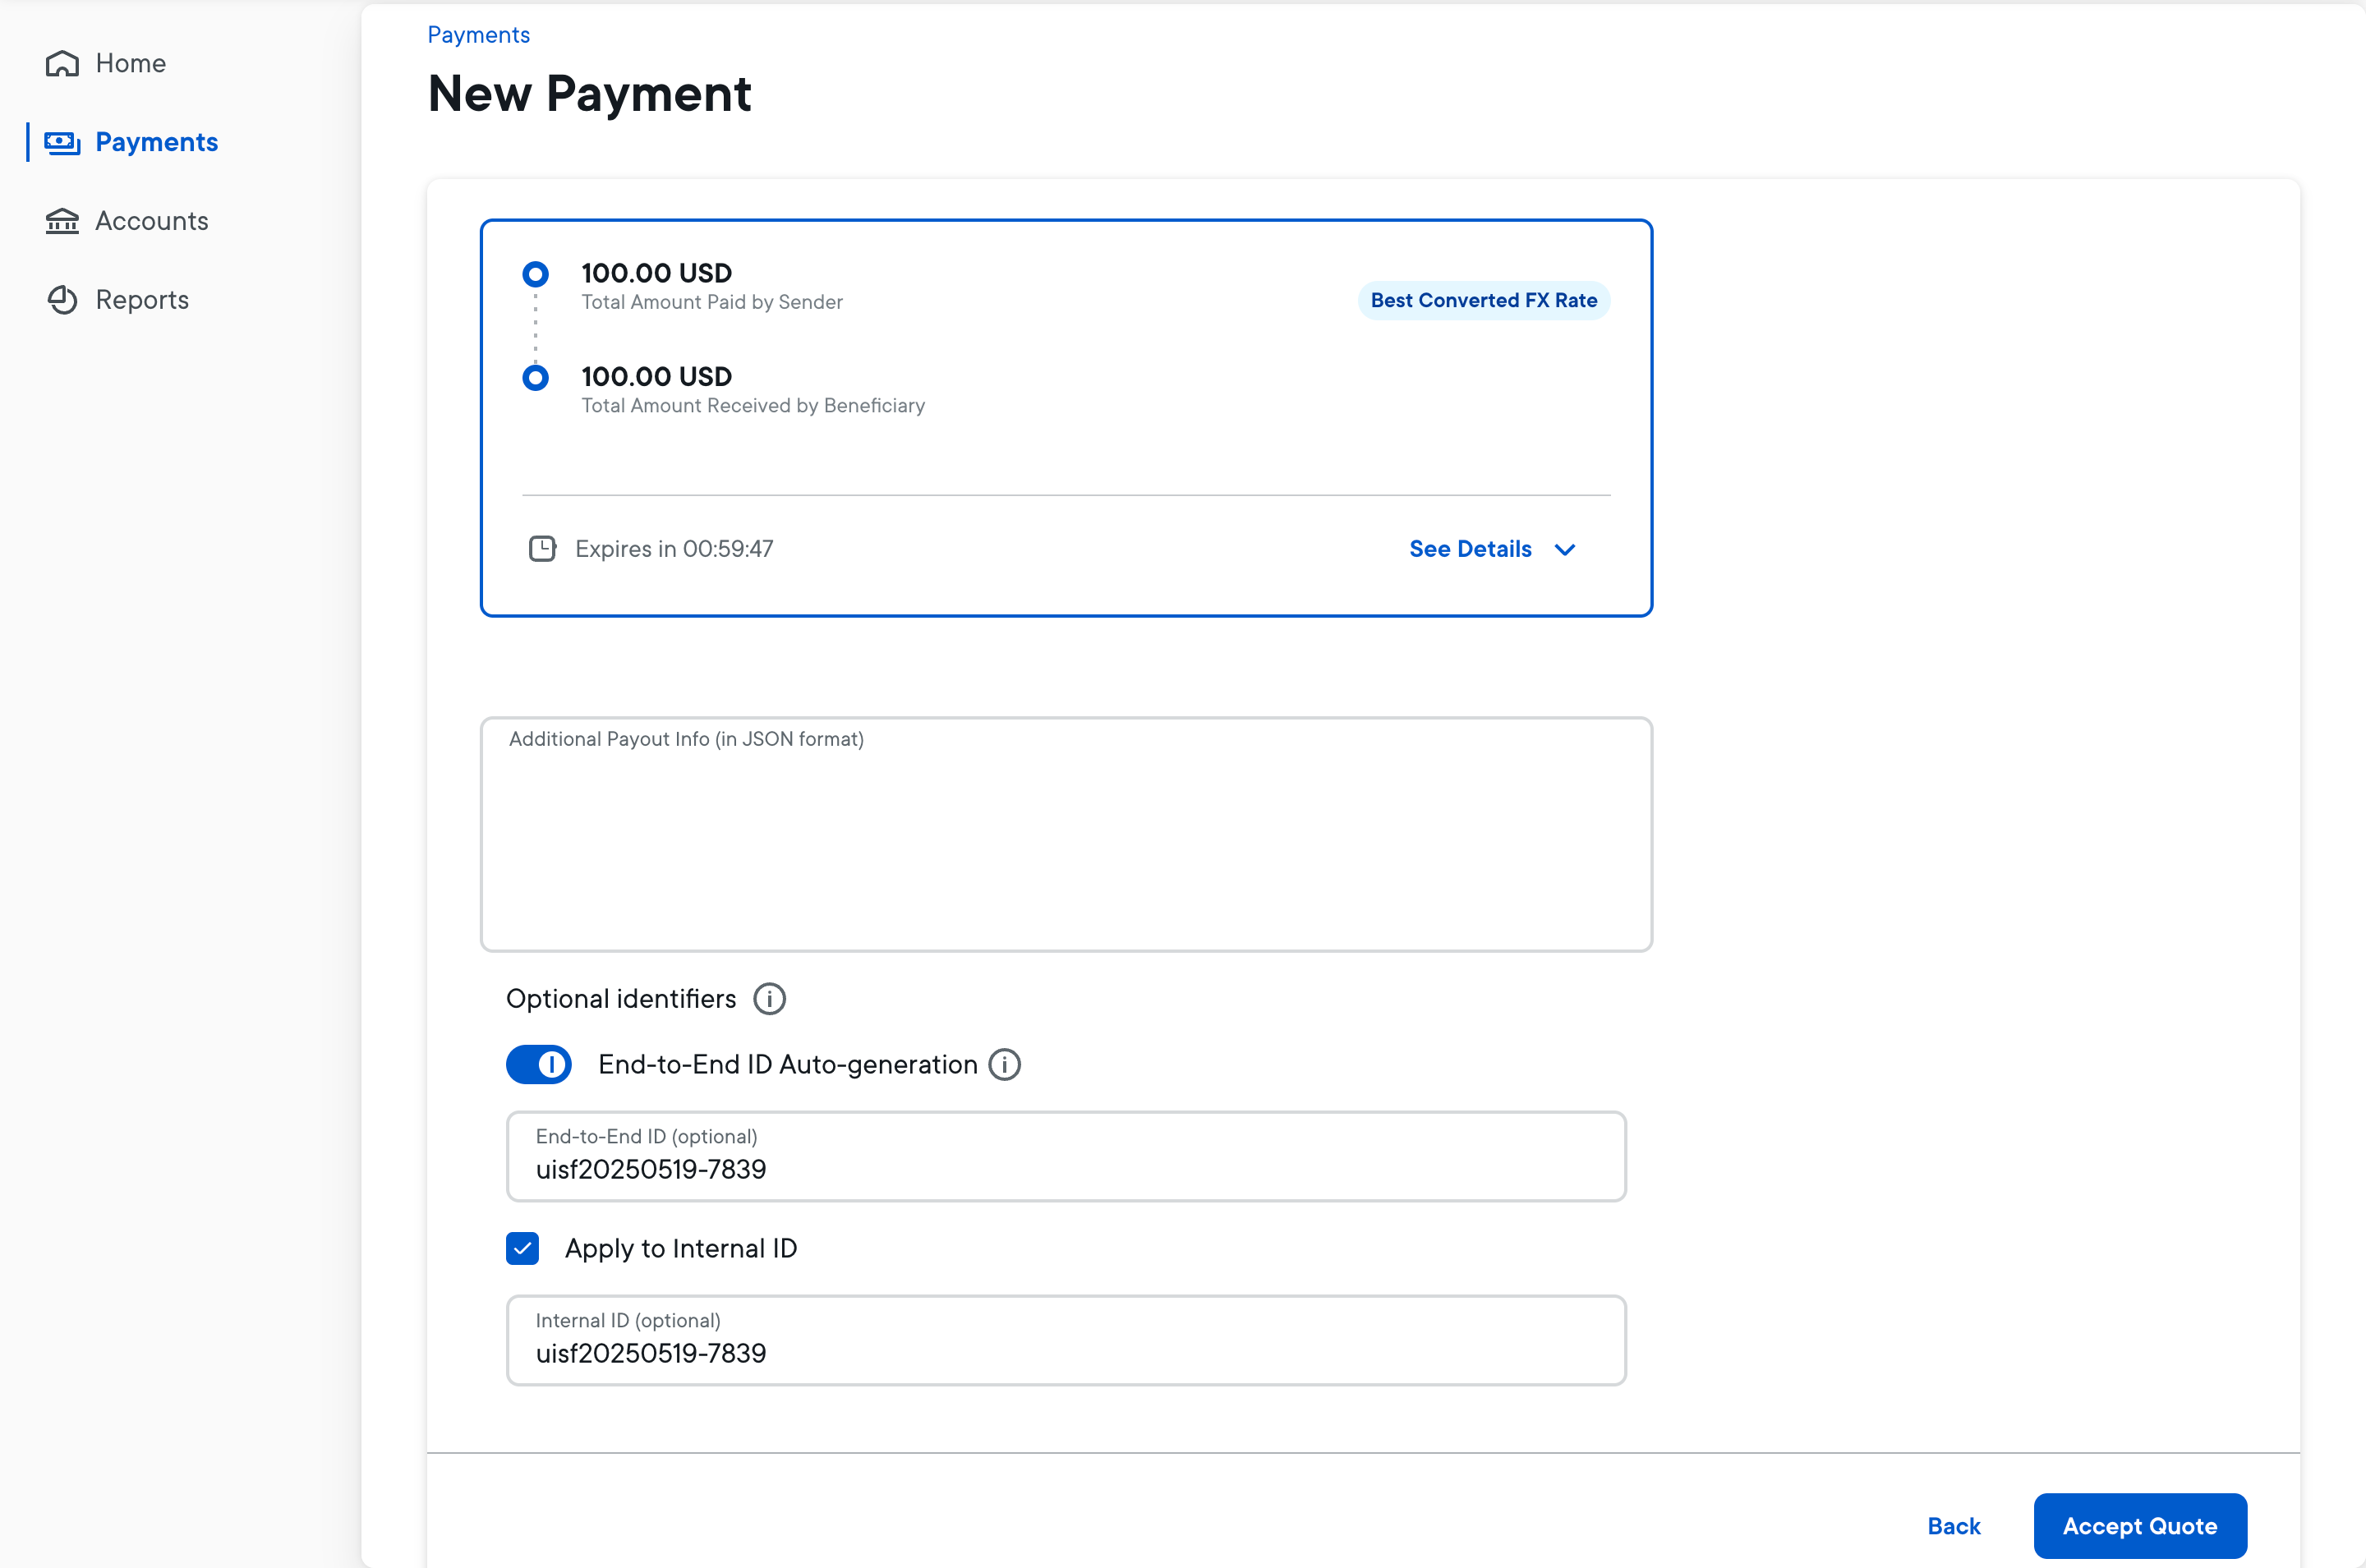Click the Accept Quote button
The image size is (2366, 1568).
coord(2139,1526)
